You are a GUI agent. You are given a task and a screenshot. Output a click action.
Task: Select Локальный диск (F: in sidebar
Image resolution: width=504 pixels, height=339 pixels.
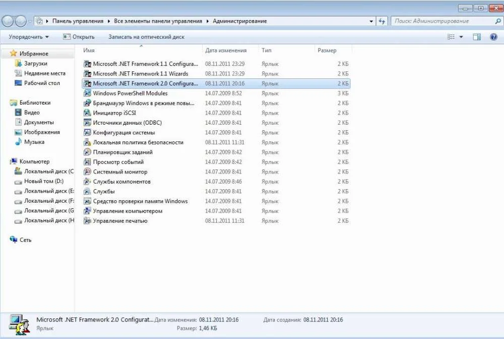coord(49,201)
